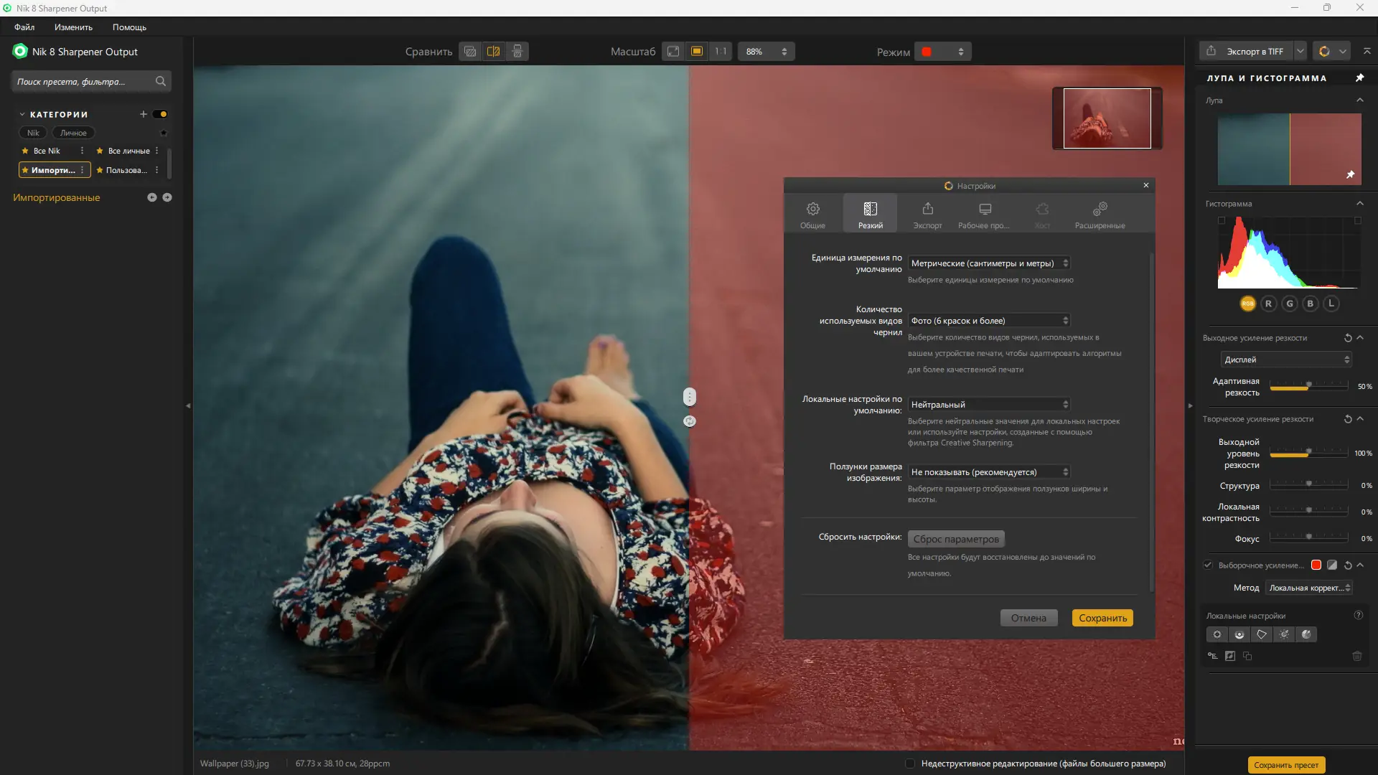
Task: Reset the Выходное усиление резкости section
Action: pos(1347,338)
